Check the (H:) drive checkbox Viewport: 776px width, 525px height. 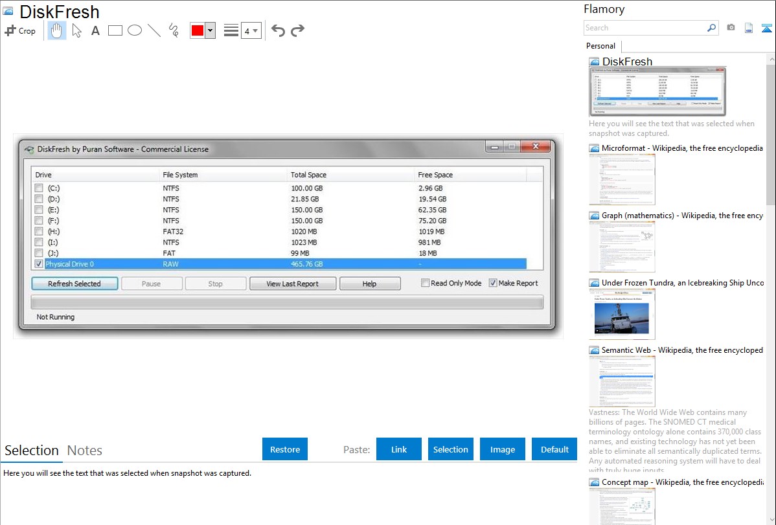pyautogui.click(x=39, y=232)
